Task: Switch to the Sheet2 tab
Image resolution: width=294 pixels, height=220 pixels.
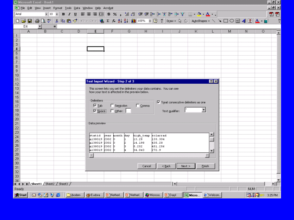Action: click(x=50, y=184)
